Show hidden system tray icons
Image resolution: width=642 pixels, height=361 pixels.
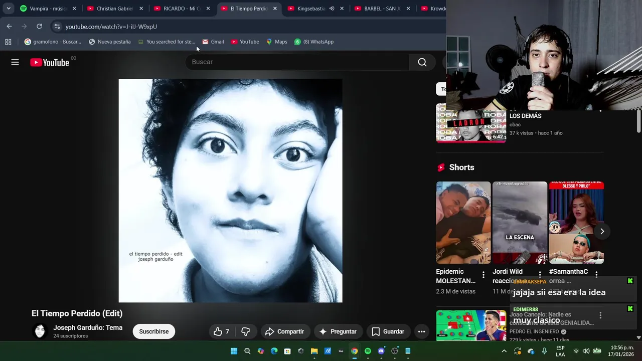[504, 351]
